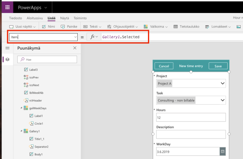Select icoNext in the tree view
The height and width of the screenshot is (159, 243).
34,85
